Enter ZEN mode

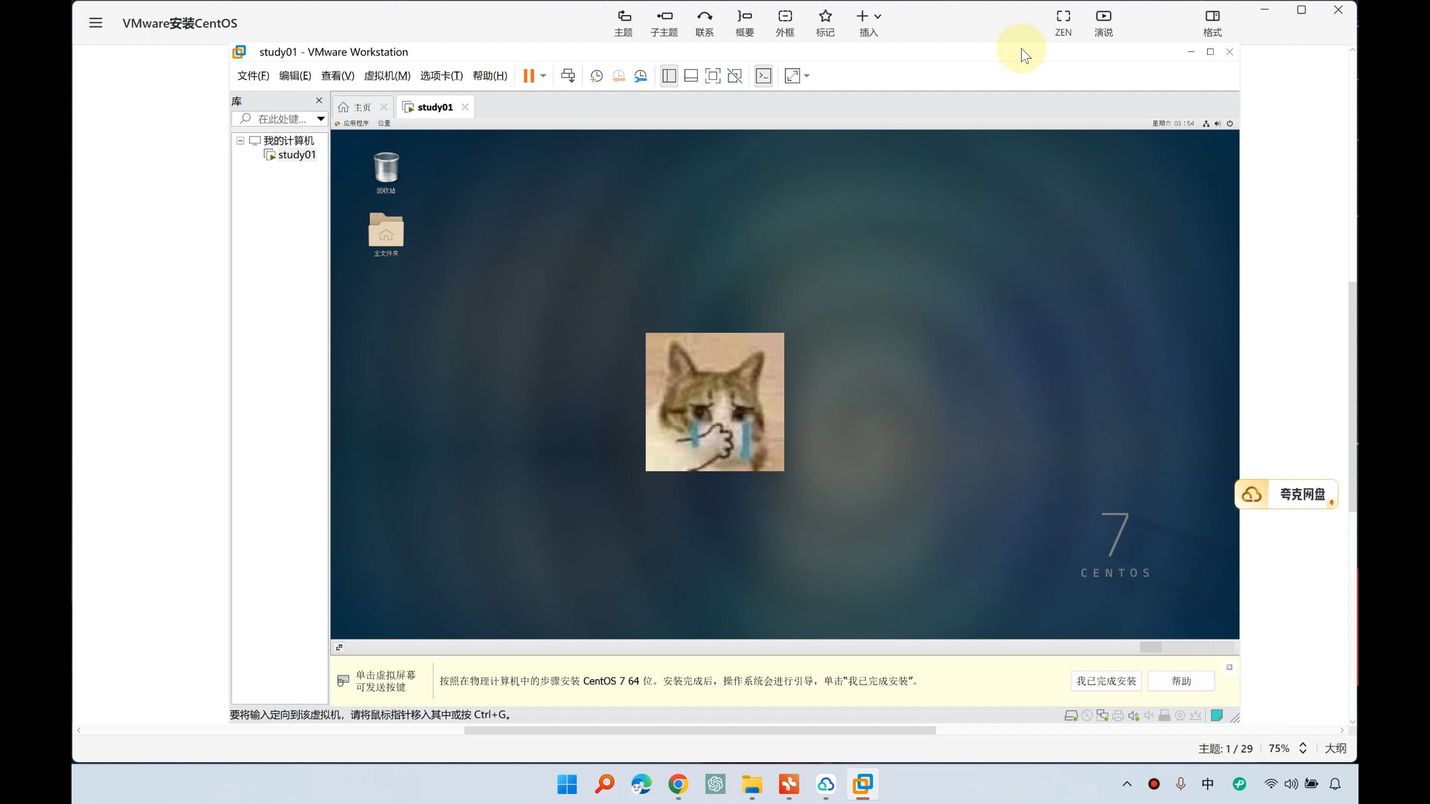[1063, 23]
